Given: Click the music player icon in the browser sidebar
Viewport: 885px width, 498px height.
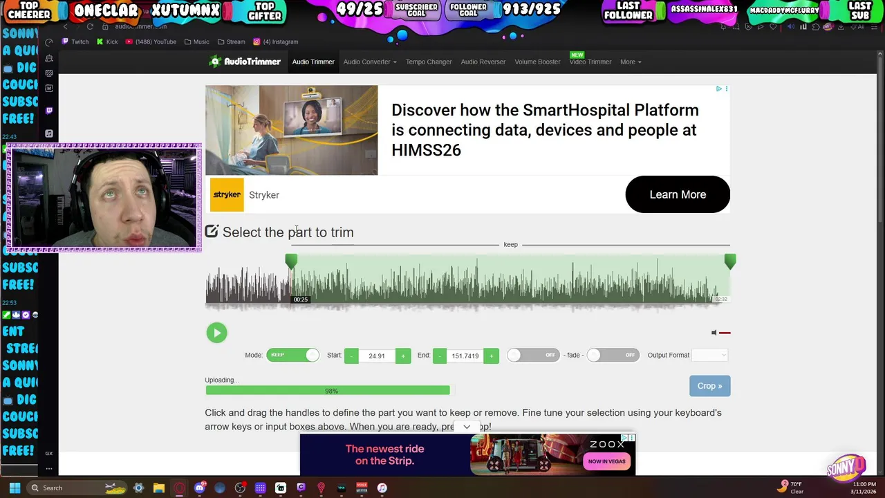Looking at the screenshot, I should pyautogui.click(x=49, y=133).
